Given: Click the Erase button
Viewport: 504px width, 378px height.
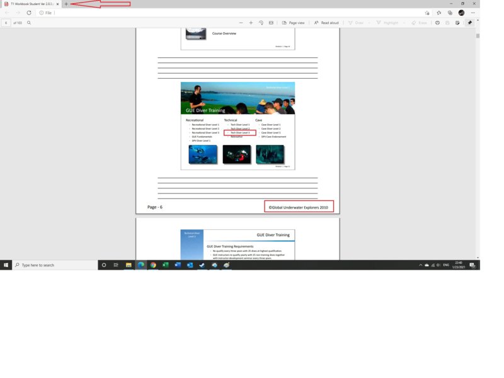Looking at the screenshot, I should [x=419, y=23].
